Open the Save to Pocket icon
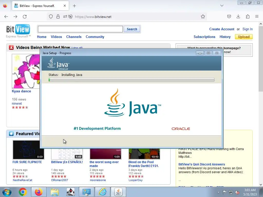The height and width of the screenshot is (197, 263). [229, 17]
